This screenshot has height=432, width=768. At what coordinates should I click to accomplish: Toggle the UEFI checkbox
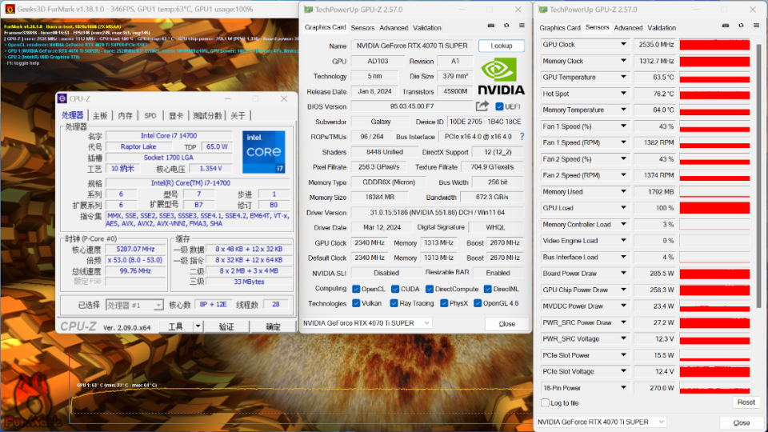coord(500,106)
